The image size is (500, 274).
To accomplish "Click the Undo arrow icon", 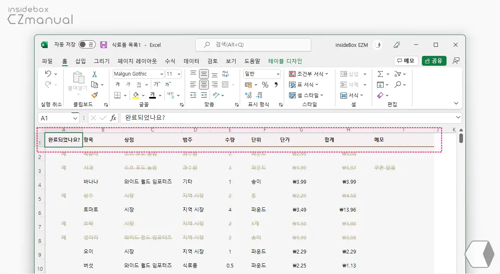I will point(48,74).
